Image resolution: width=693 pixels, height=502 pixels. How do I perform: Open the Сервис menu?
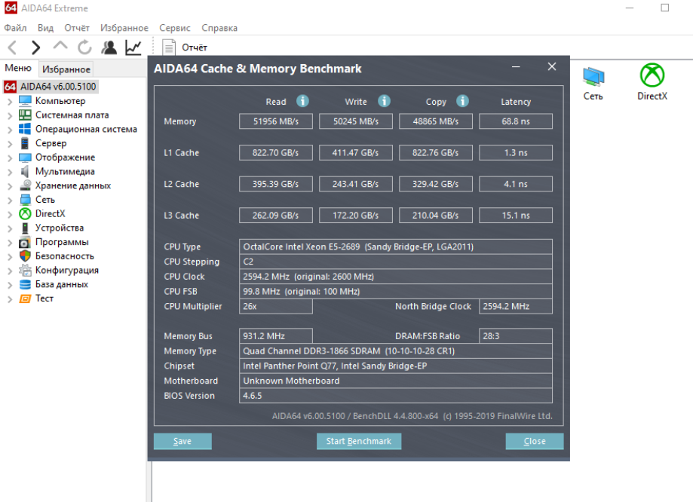click(175, 28)
